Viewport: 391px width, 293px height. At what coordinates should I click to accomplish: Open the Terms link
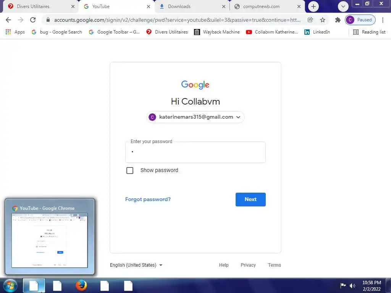click(x=274, y=265)
